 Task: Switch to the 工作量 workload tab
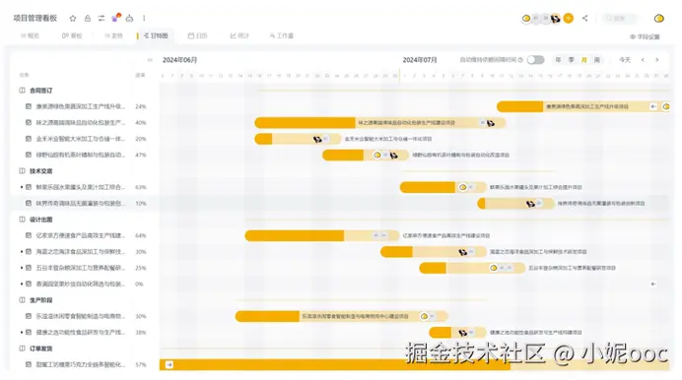(x=282, y=35)
